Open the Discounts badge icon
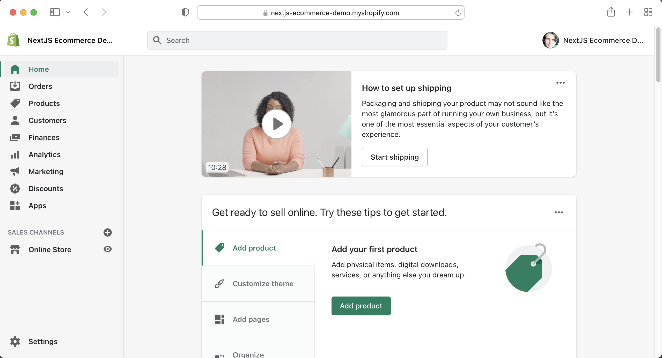662x358 pixels. (x=15, y=189)
